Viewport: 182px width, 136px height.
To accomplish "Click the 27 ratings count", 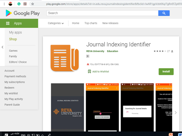I will (168, 51).
